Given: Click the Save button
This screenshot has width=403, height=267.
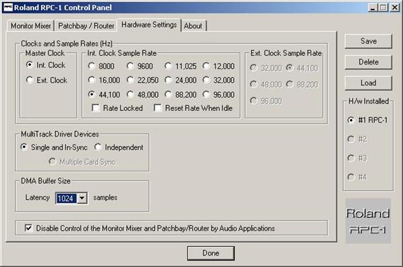Looking at the screenshot, I should click(368, 41).
